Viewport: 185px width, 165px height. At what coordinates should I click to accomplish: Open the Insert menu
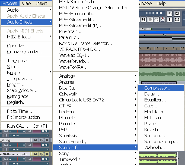point(42,3)
